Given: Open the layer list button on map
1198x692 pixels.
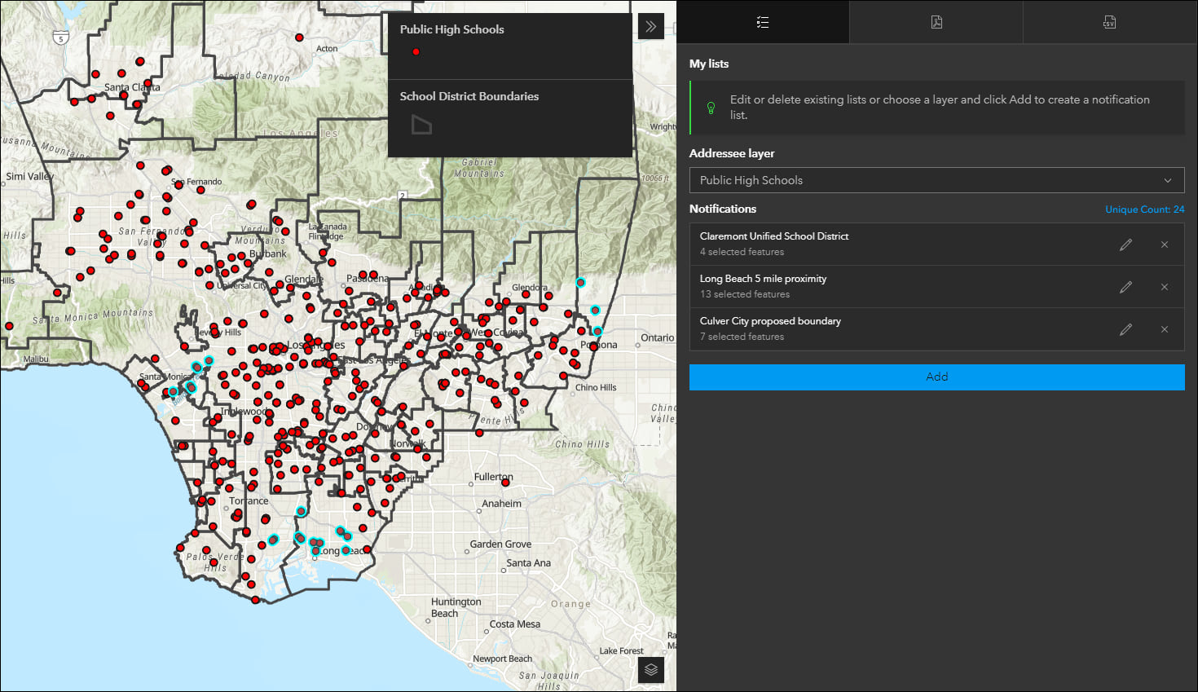Looking at the screenshot, I should tap(650, 670).
